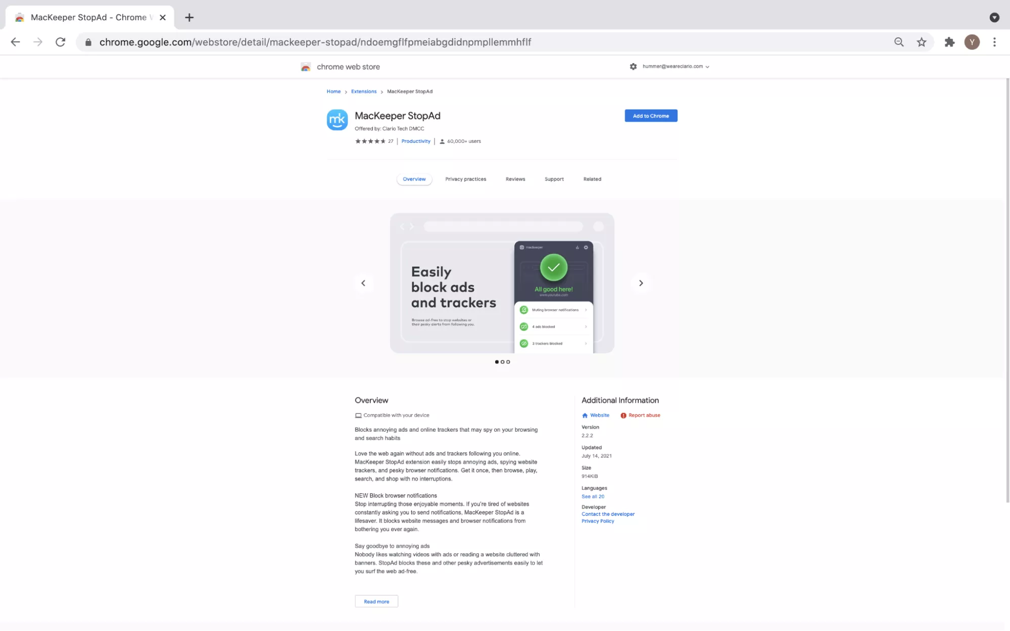Click the Read more button
This screenshot has width=1010, height=631.
click(x=376, y=602)
